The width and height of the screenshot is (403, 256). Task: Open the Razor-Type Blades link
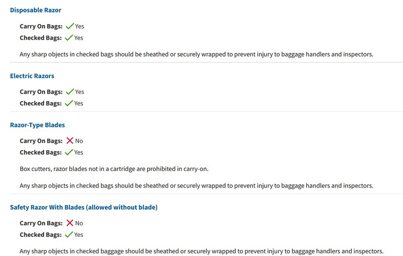[37, 125]
